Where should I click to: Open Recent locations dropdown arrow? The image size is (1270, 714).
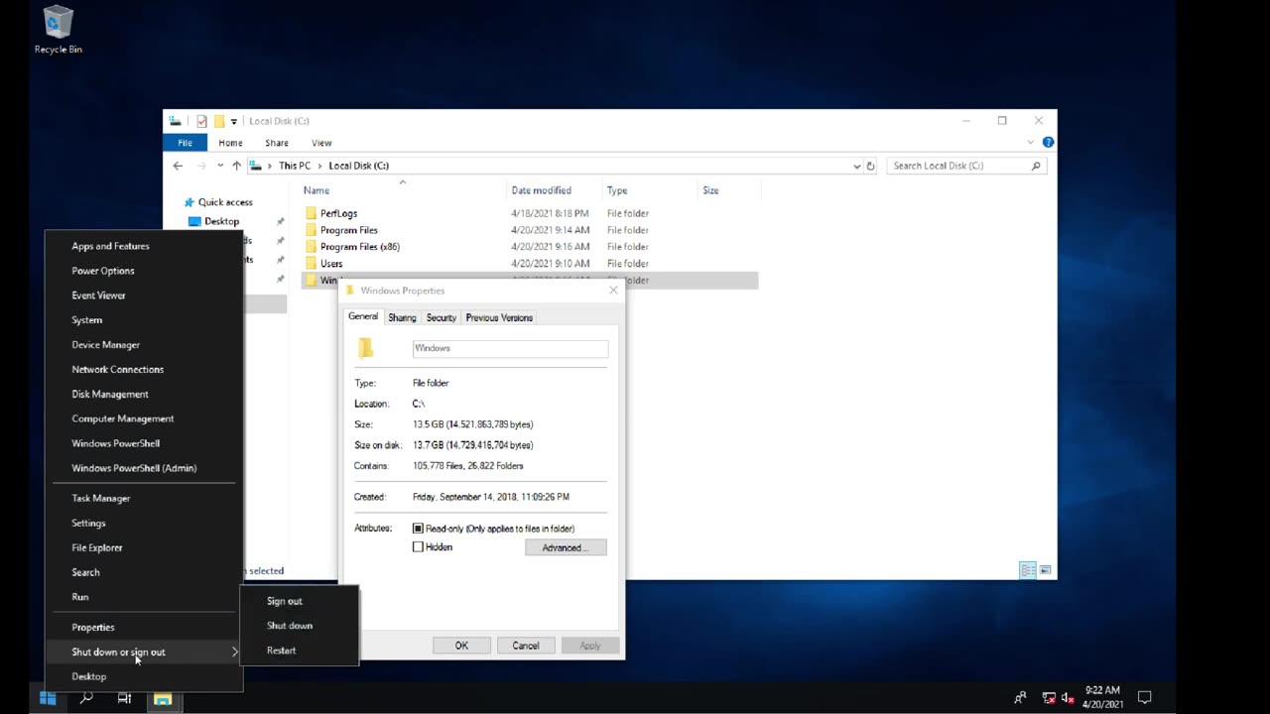(220, 166)
